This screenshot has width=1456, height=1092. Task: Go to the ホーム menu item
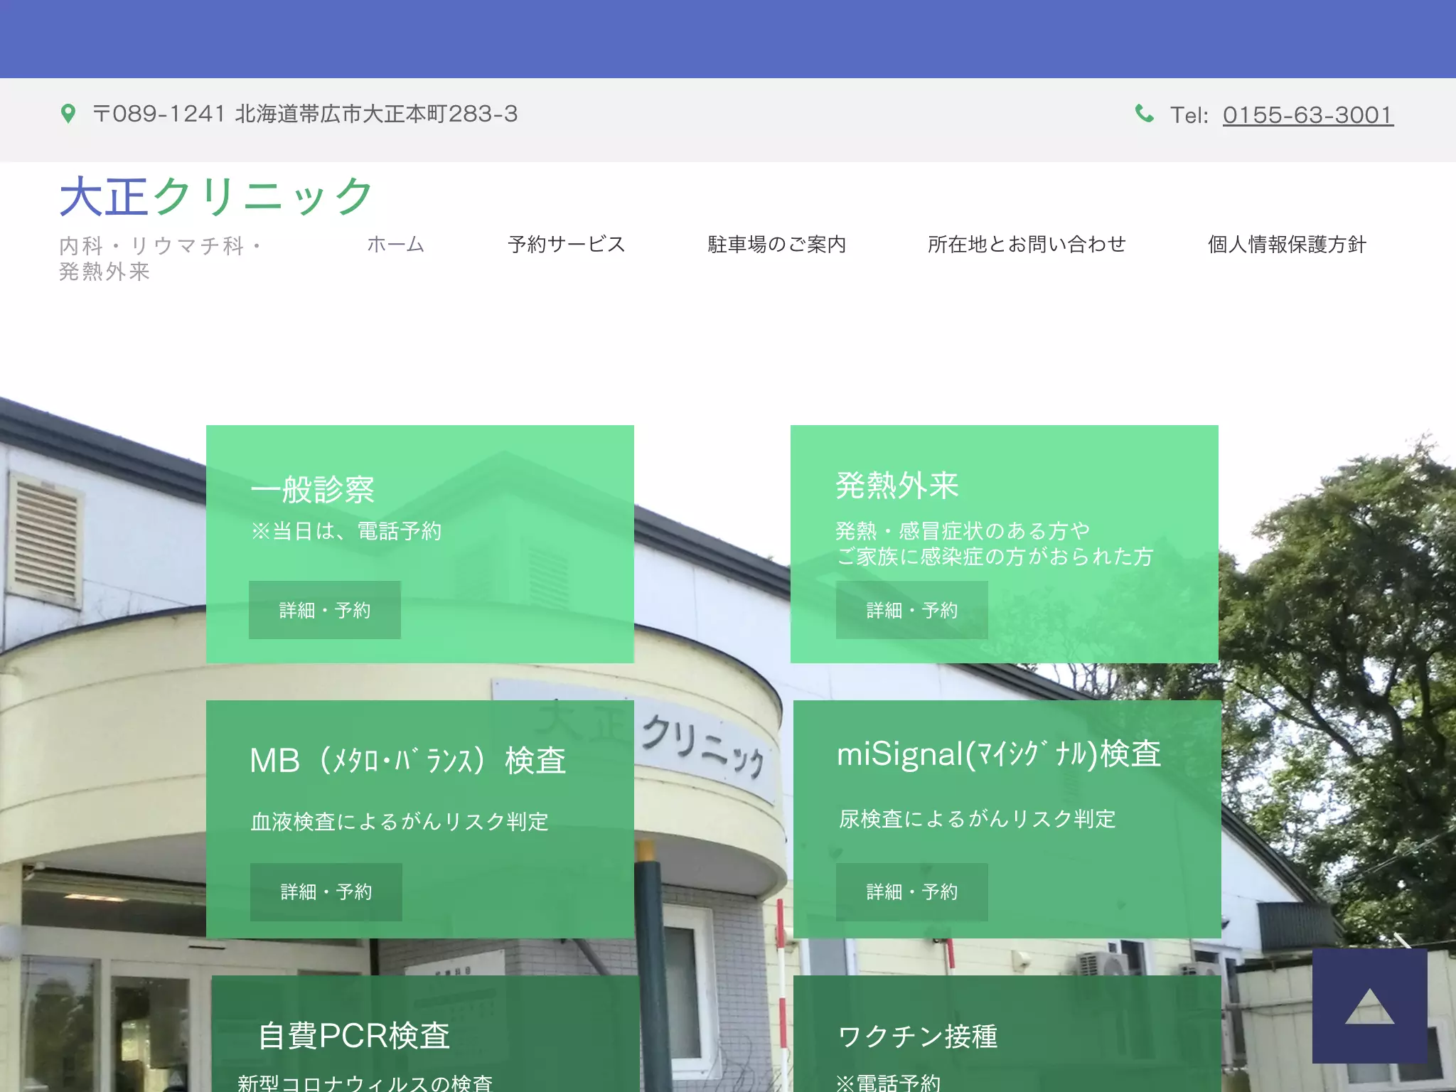[x=396, y=244]
